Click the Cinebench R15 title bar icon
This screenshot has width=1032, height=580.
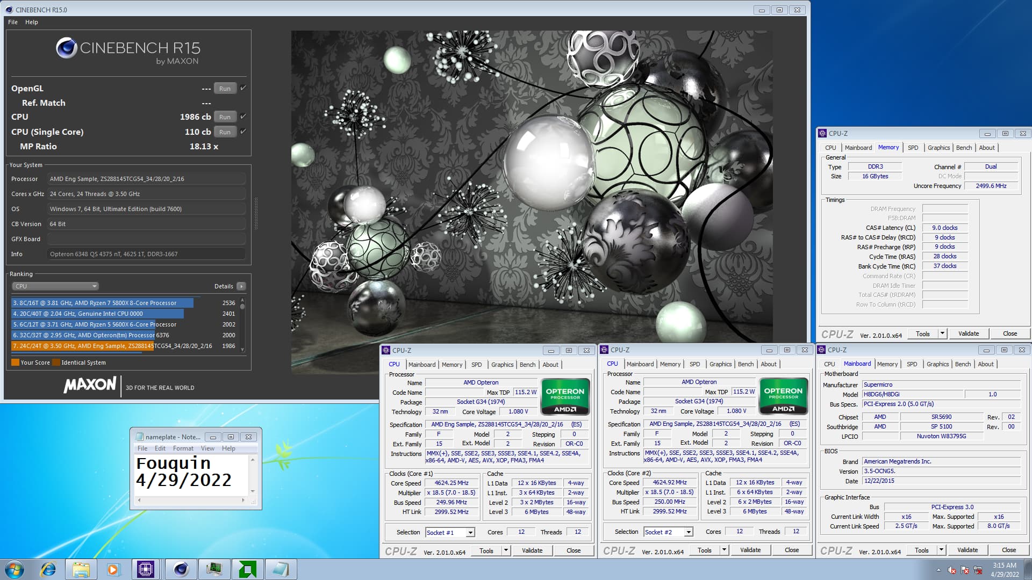click(x=9, y=10)
